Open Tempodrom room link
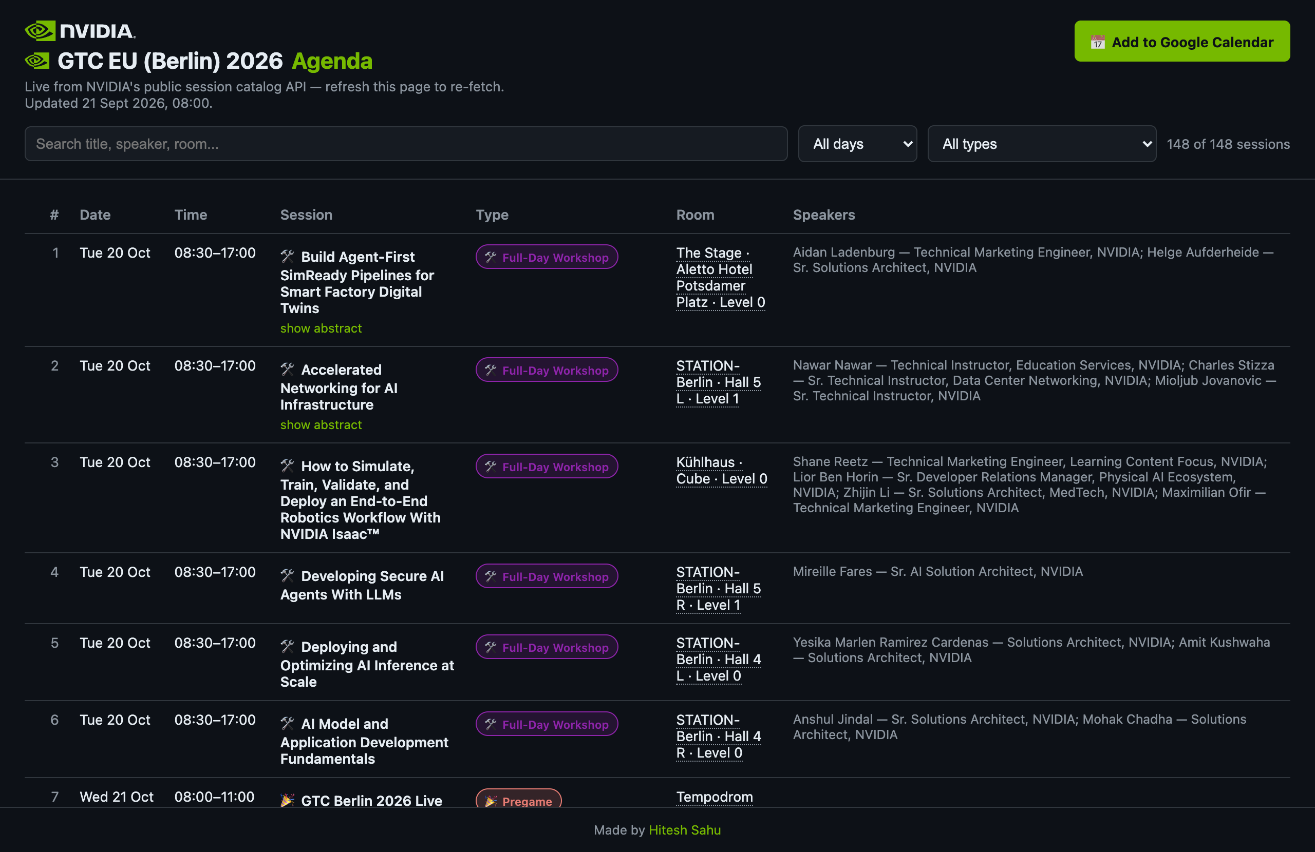This screenshot has height=852, width=1315. (715, 797)
